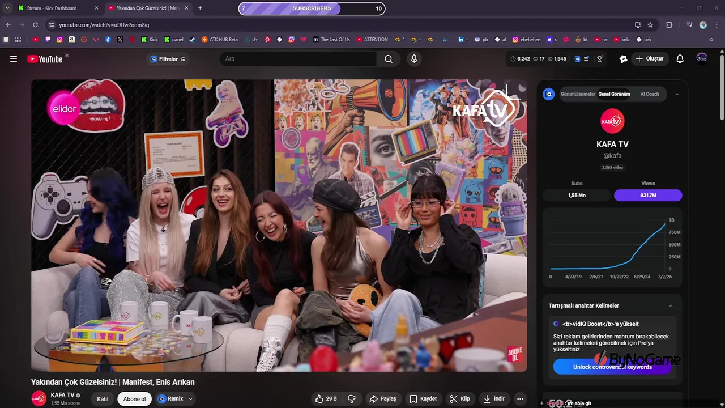This screenshot has height=408, width=725.
Task: Toggle the Subs 1,55 Mn chart view
Action: click(577, 195)
